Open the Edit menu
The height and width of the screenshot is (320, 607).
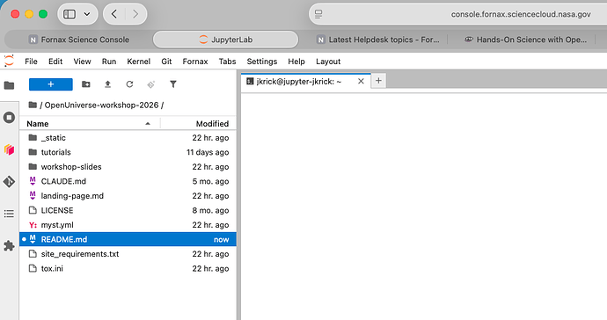click(55, 62)
